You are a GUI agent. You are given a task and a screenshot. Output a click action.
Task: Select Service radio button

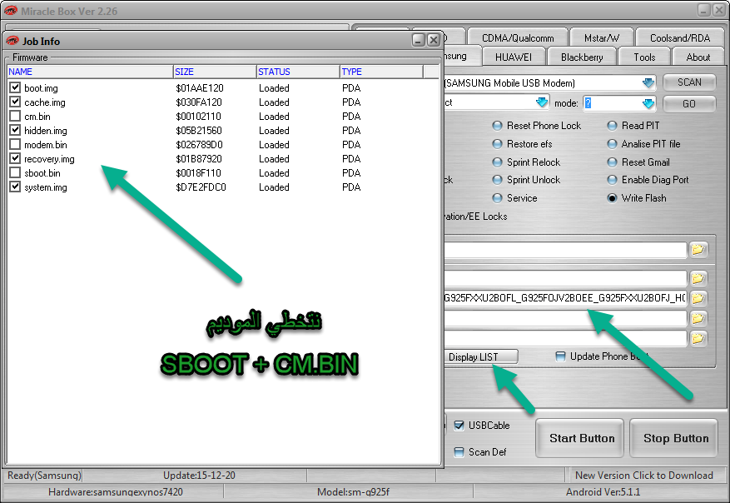point(497,198)
